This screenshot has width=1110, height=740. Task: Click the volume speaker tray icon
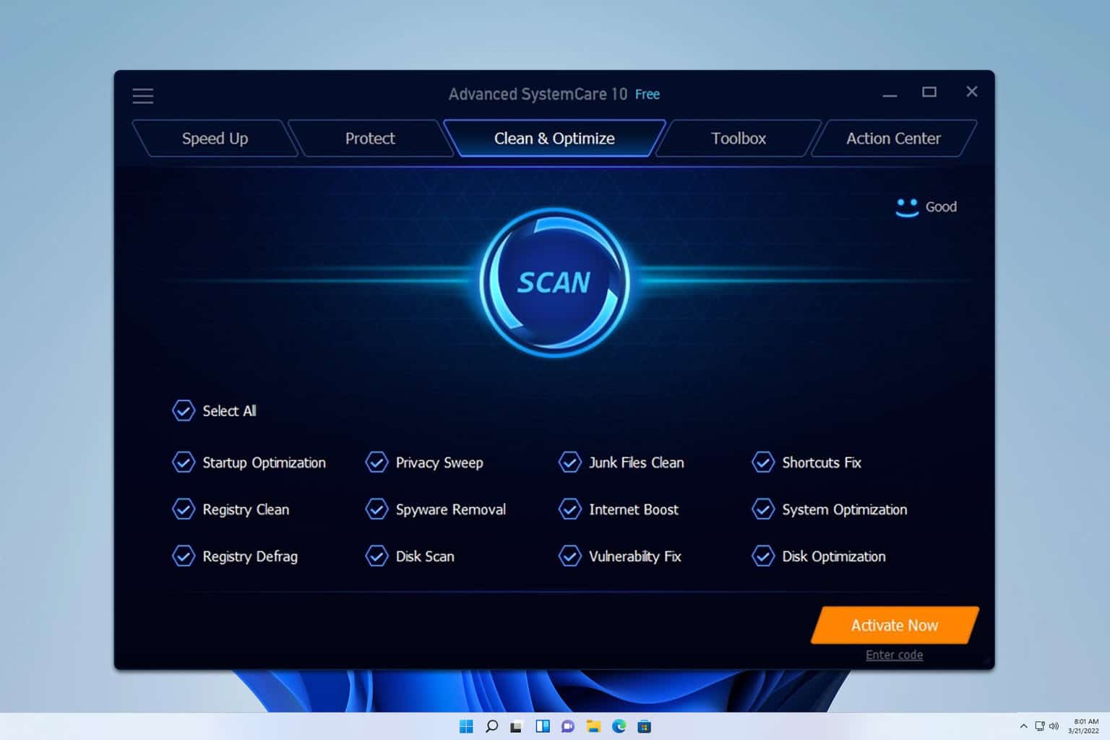(x=1054, y=726)
